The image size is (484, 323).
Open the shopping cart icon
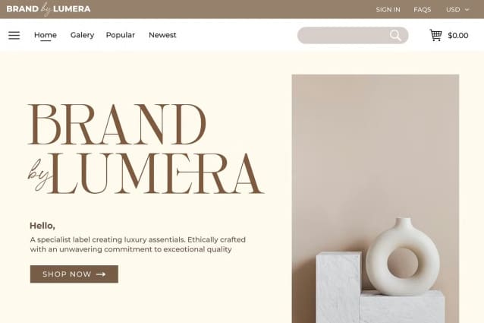[435, 35]
